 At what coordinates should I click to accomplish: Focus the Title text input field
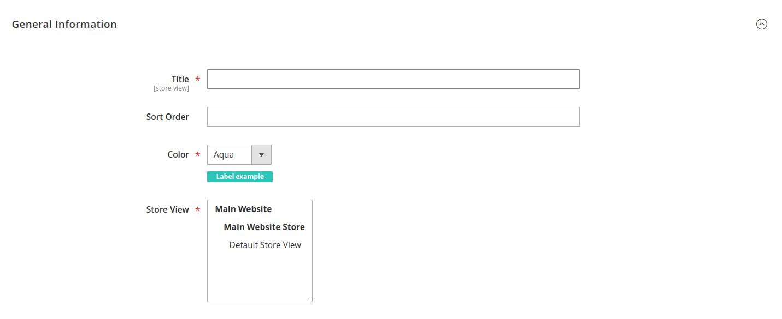click(393, 79)
